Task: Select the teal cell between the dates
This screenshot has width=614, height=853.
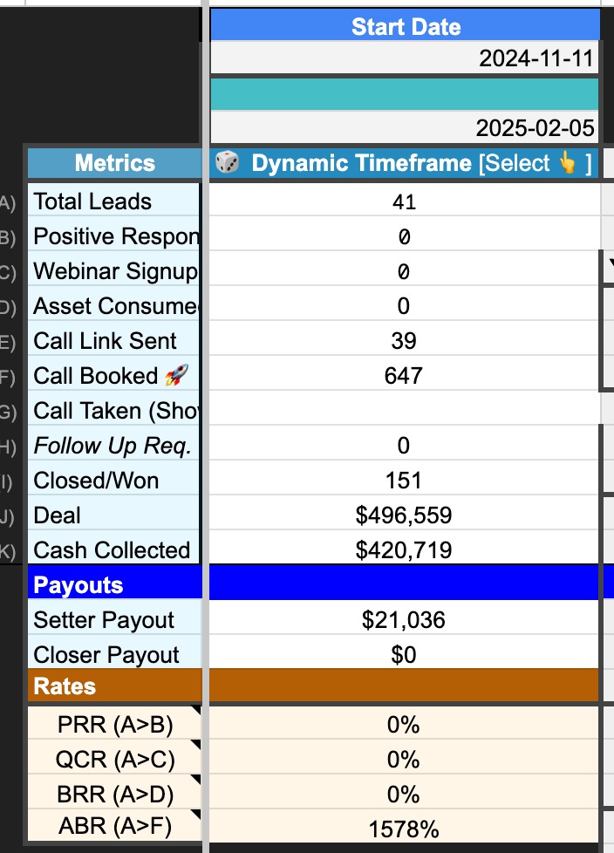Action: pyautogui.click(x=405, y=94)
